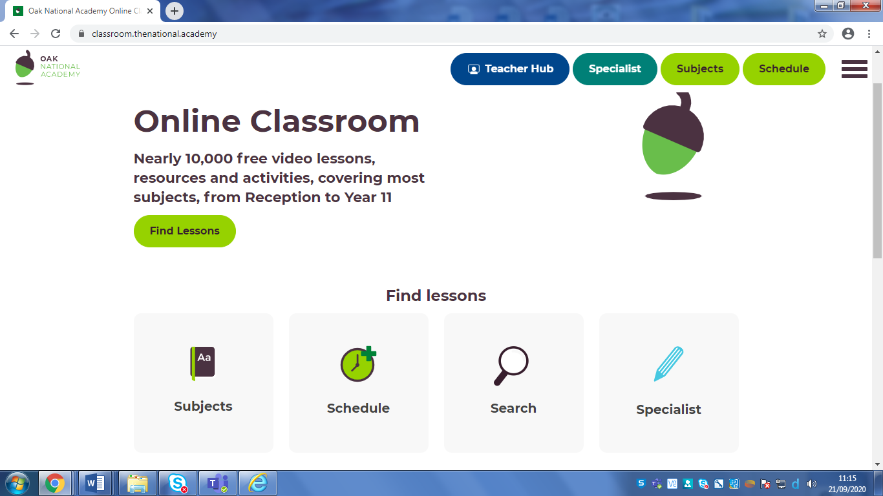Open Subjects from the header bar
The width and height of the screenshot is (883, 496).
point(700,69)
